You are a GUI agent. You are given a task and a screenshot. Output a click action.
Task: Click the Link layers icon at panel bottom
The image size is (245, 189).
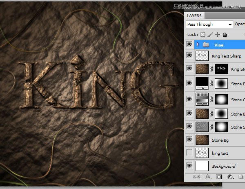(x=196, y=177)
